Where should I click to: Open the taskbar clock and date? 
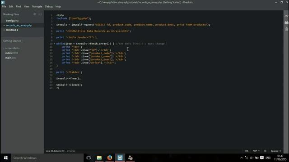coord(280,158)
